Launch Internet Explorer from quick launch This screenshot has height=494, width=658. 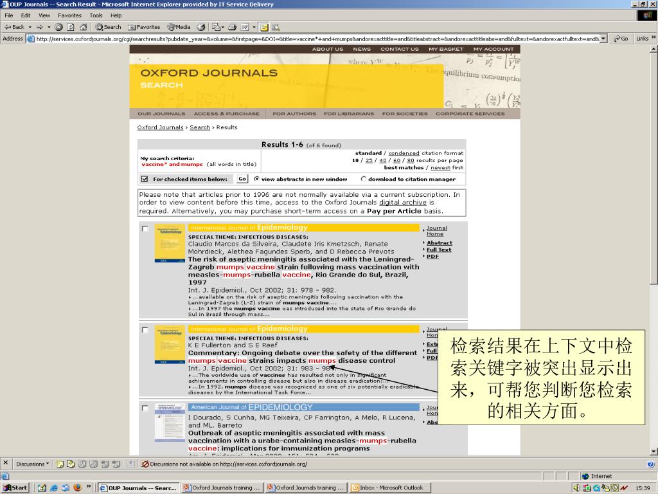pyautogui.click(x=54, y=488)
